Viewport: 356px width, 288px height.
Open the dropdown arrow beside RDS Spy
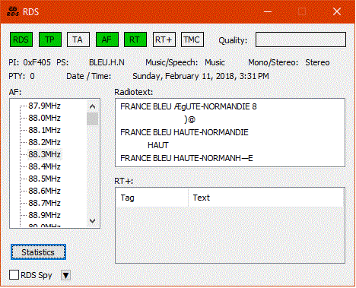coord(65,275)
